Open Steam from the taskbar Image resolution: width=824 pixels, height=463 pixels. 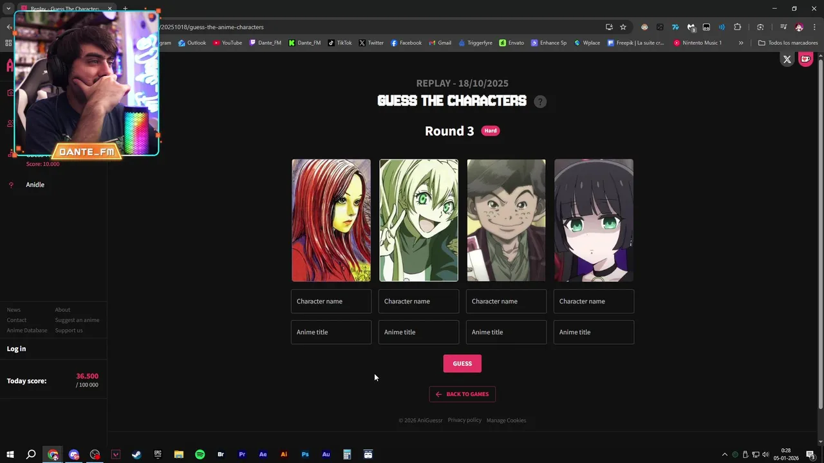point(136,455)
